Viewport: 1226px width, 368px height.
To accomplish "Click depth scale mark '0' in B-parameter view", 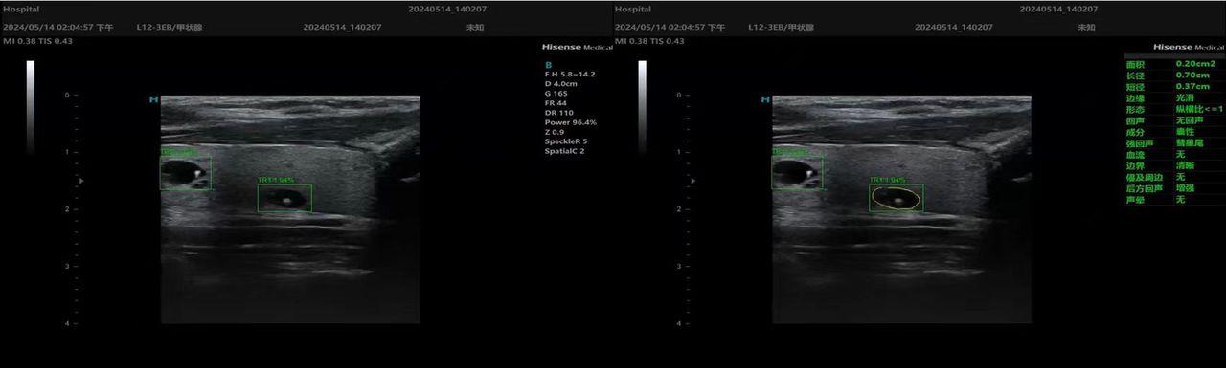I will point(66,95).
